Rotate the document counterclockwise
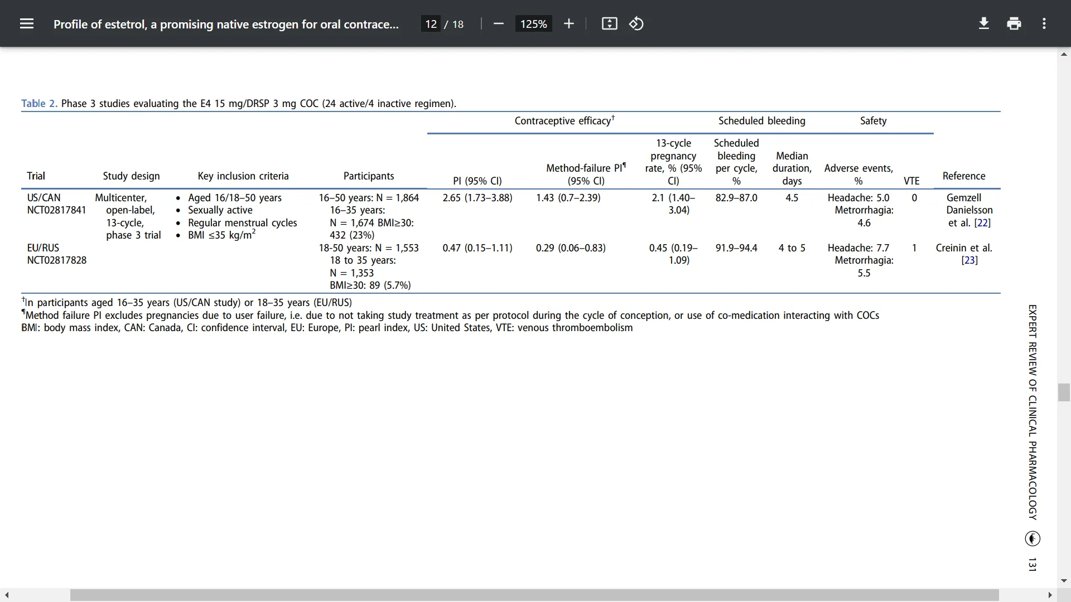 click(x=636, y=24)
